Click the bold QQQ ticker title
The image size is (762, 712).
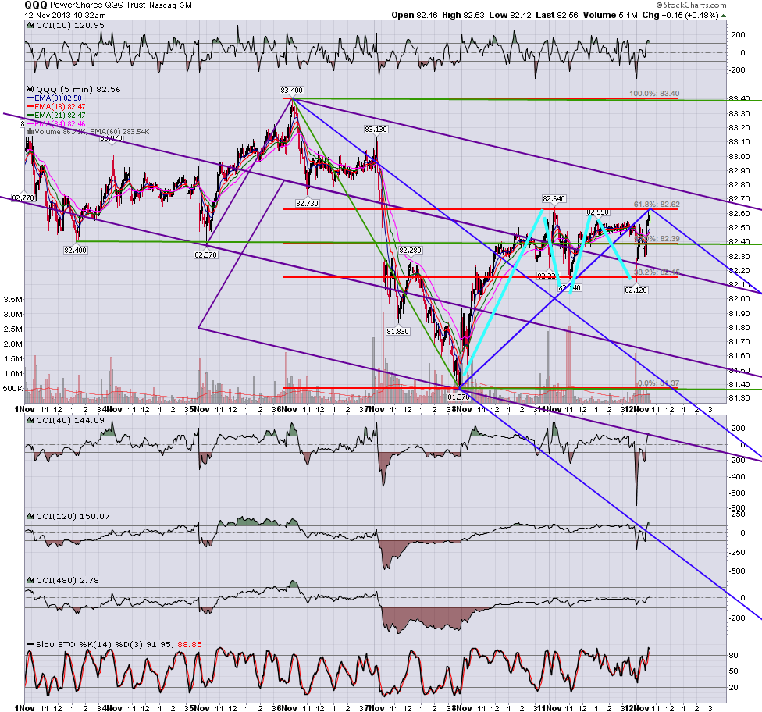click(36, 5)
